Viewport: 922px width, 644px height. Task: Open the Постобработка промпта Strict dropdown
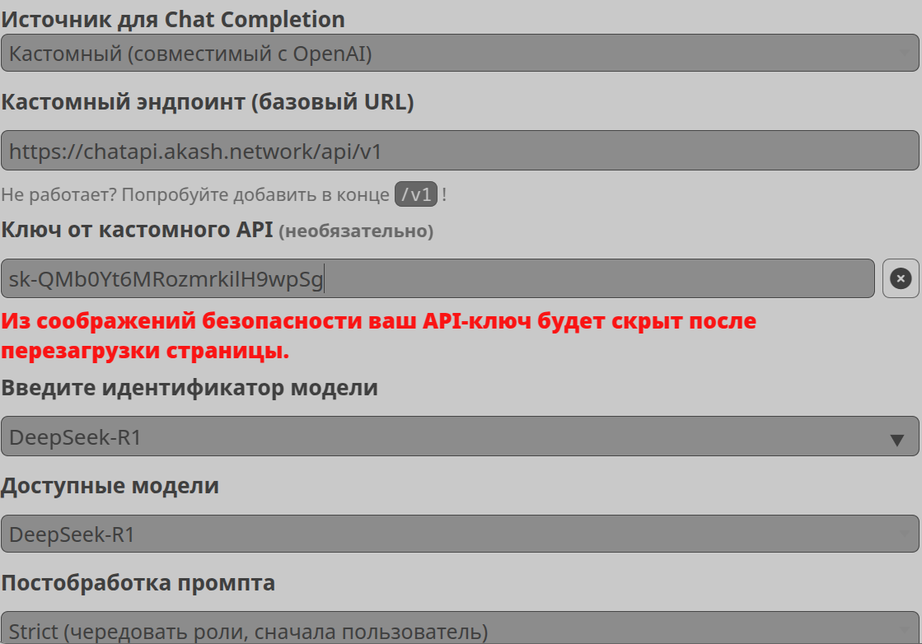[460, 628]
